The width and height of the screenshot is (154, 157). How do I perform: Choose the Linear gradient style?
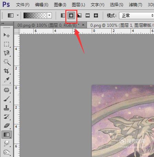coord(63,15)
